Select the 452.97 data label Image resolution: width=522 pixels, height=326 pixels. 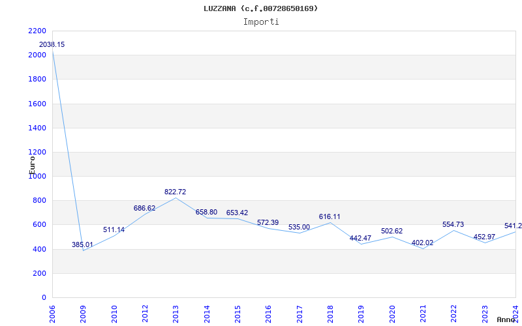click(x=484, y=237)
